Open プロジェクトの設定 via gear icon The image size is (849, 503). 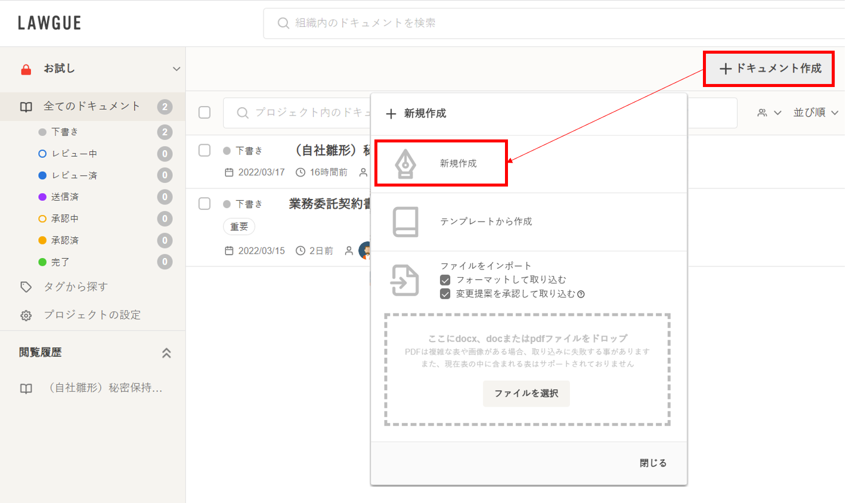click(x=26, y=315)
